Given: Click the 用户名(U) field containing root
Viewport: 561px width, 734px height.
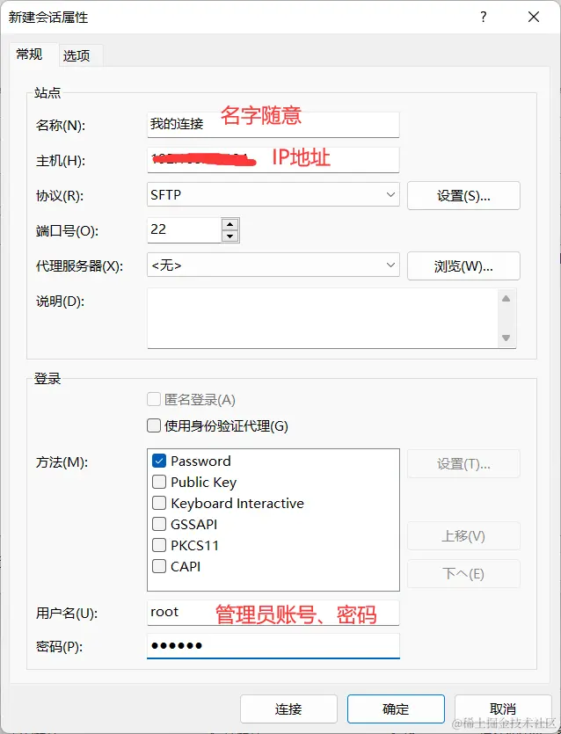Looking at the screenshot, I should tap(273, 613).
